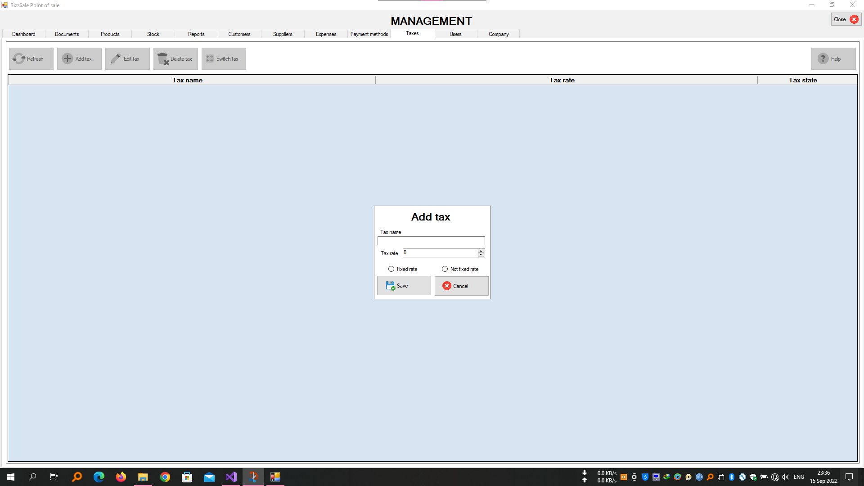
Task: Click the Add tax plus icon
Action: [67, 58]
